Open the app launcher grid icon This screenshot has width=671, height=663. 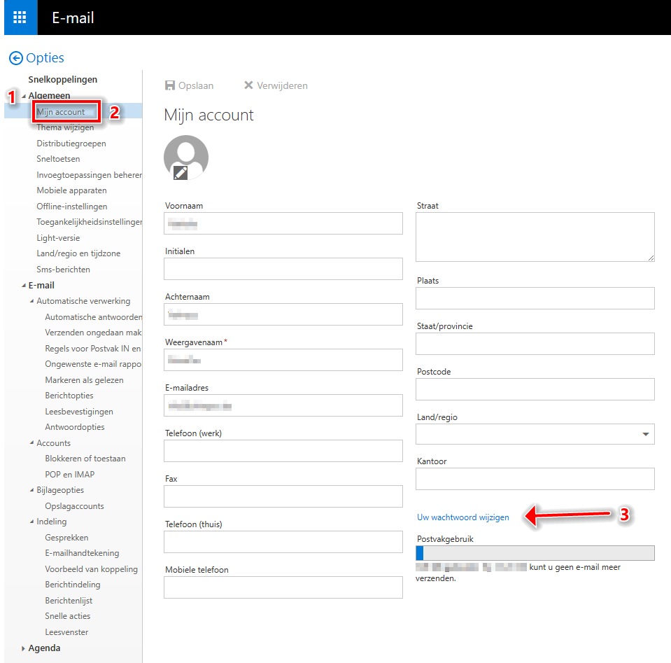(20, 18)
